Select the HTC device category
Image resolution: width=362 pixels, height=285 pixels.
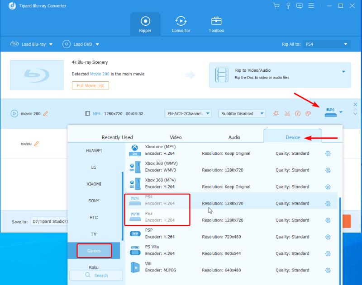coord(94,218)
